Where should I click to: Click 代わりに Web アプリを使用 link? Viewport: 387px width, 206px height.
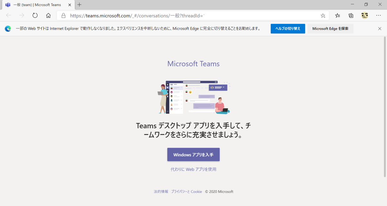(x=193, y=169)
